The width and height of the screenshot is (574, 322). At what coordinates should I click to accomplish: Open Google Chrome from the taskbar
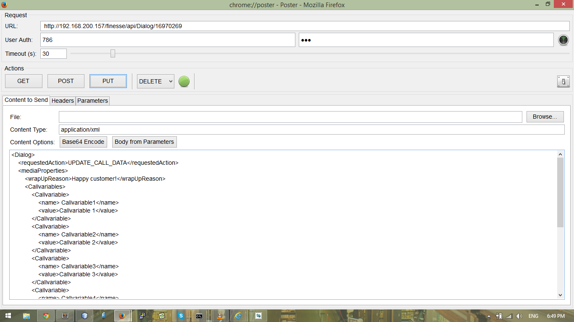click(46, 316)
